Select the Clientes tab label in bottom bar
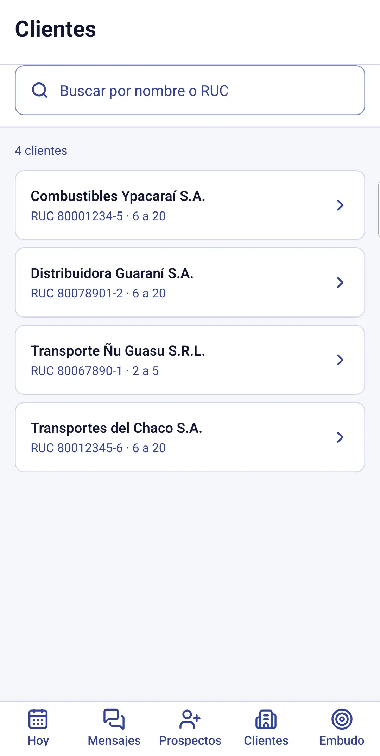The height and width of the screenshot is (756, 380). (266, 740)
